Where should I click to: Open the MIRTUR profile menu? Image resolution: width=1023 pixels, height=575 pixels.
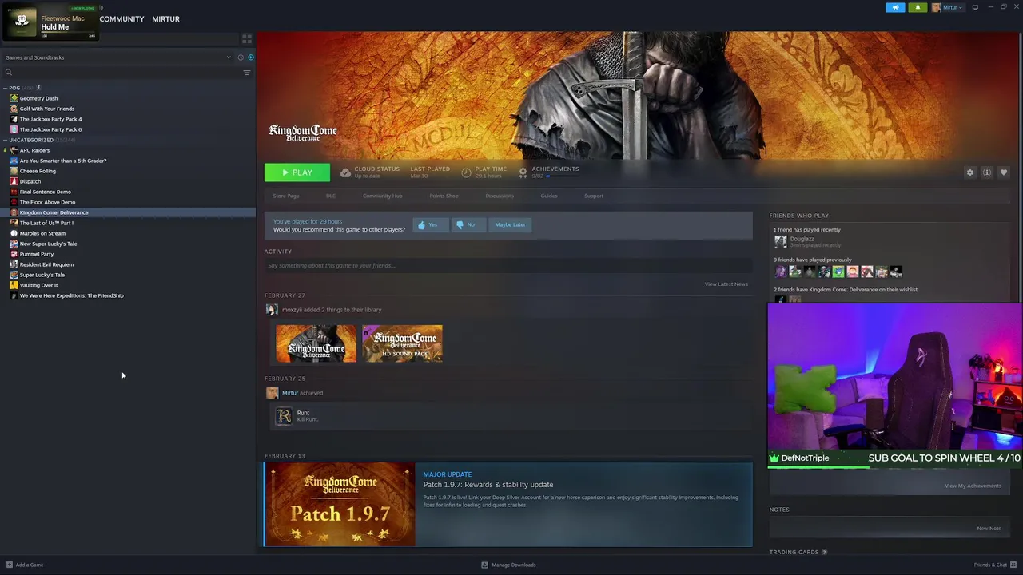165,19
